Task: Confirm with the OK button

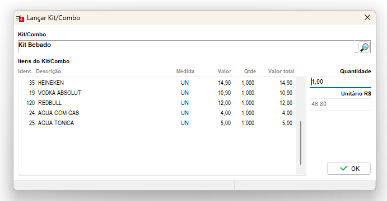Action: (x=349, y=169)
